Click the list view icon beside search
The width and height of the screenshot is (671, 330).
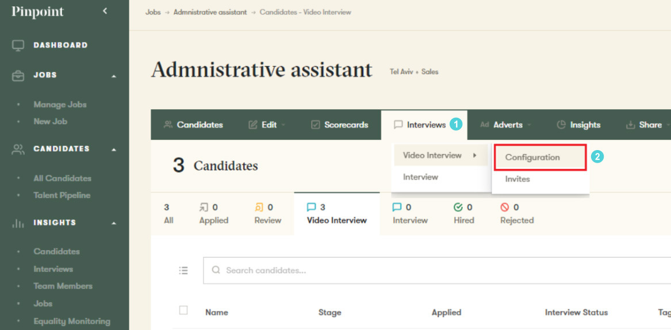[183, 270]
